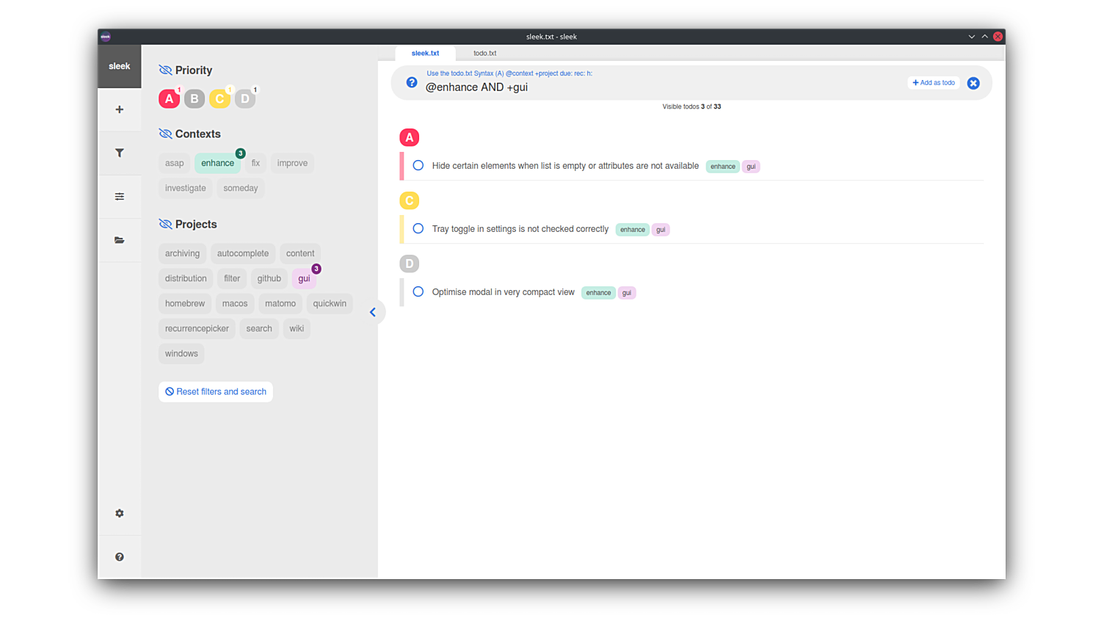Add a new todo with plus icon
The width and height of the screenshot is (1104, 621).
pos(119,109)
